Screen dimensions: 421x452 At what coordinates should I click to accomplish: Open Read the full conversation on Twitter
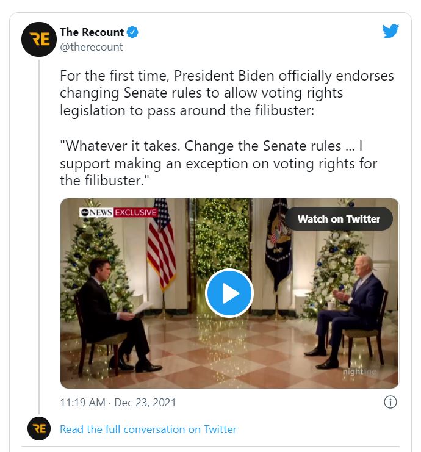[x=148, y=429]
